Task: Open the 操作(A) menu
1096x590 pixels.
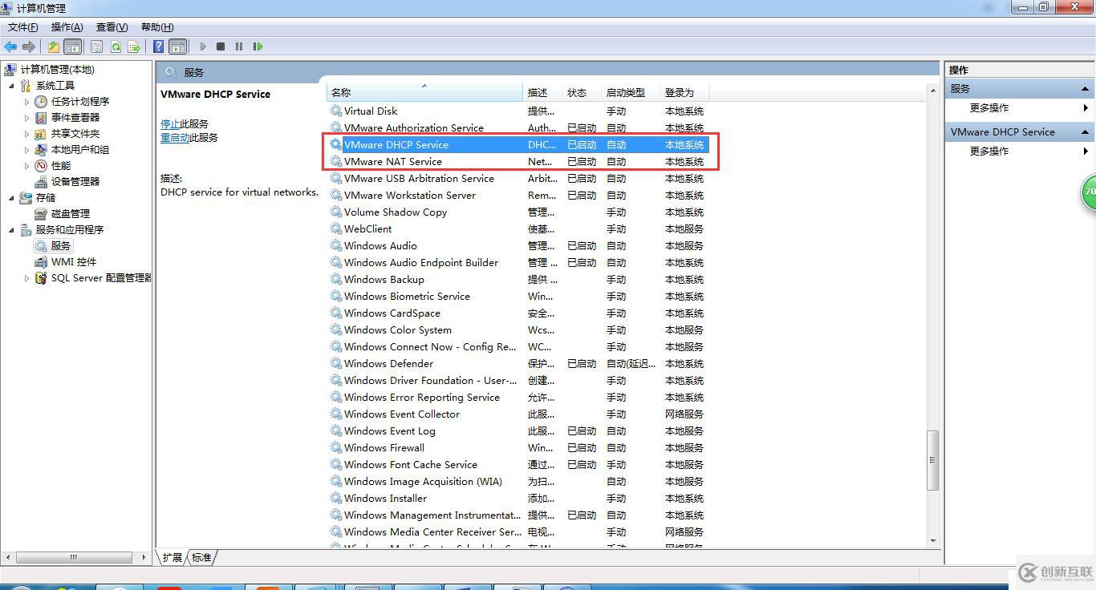Action: click(x=67, y=27)
